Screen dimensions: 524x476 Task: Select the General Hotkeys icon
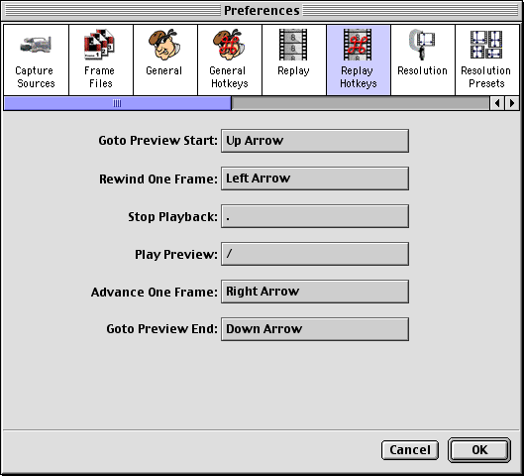click(229, 45)
